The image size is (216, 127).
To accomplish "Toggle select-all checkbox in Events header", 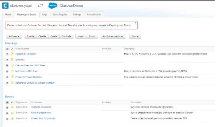I will click(x=7, y=102).
